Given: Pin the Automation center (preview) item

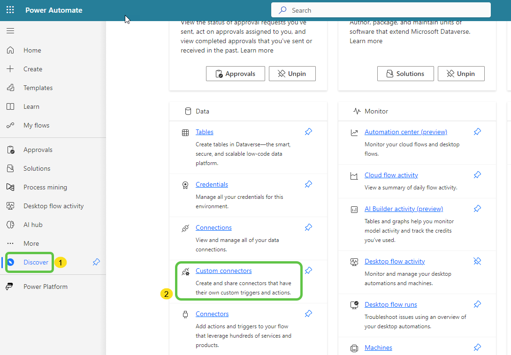Looking at the screenshot, I should tap(477, 132).
